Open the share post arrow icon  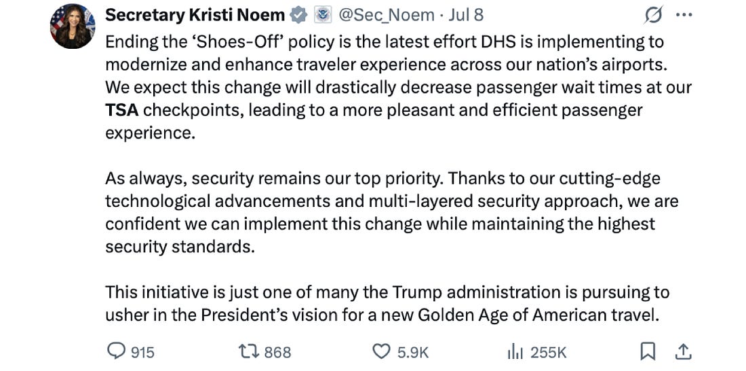point(683,351)
